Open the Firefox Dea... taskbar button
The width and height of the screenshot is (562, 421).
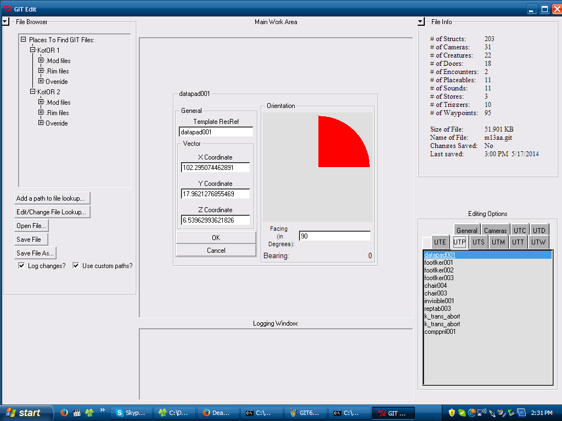click(218, 413)
